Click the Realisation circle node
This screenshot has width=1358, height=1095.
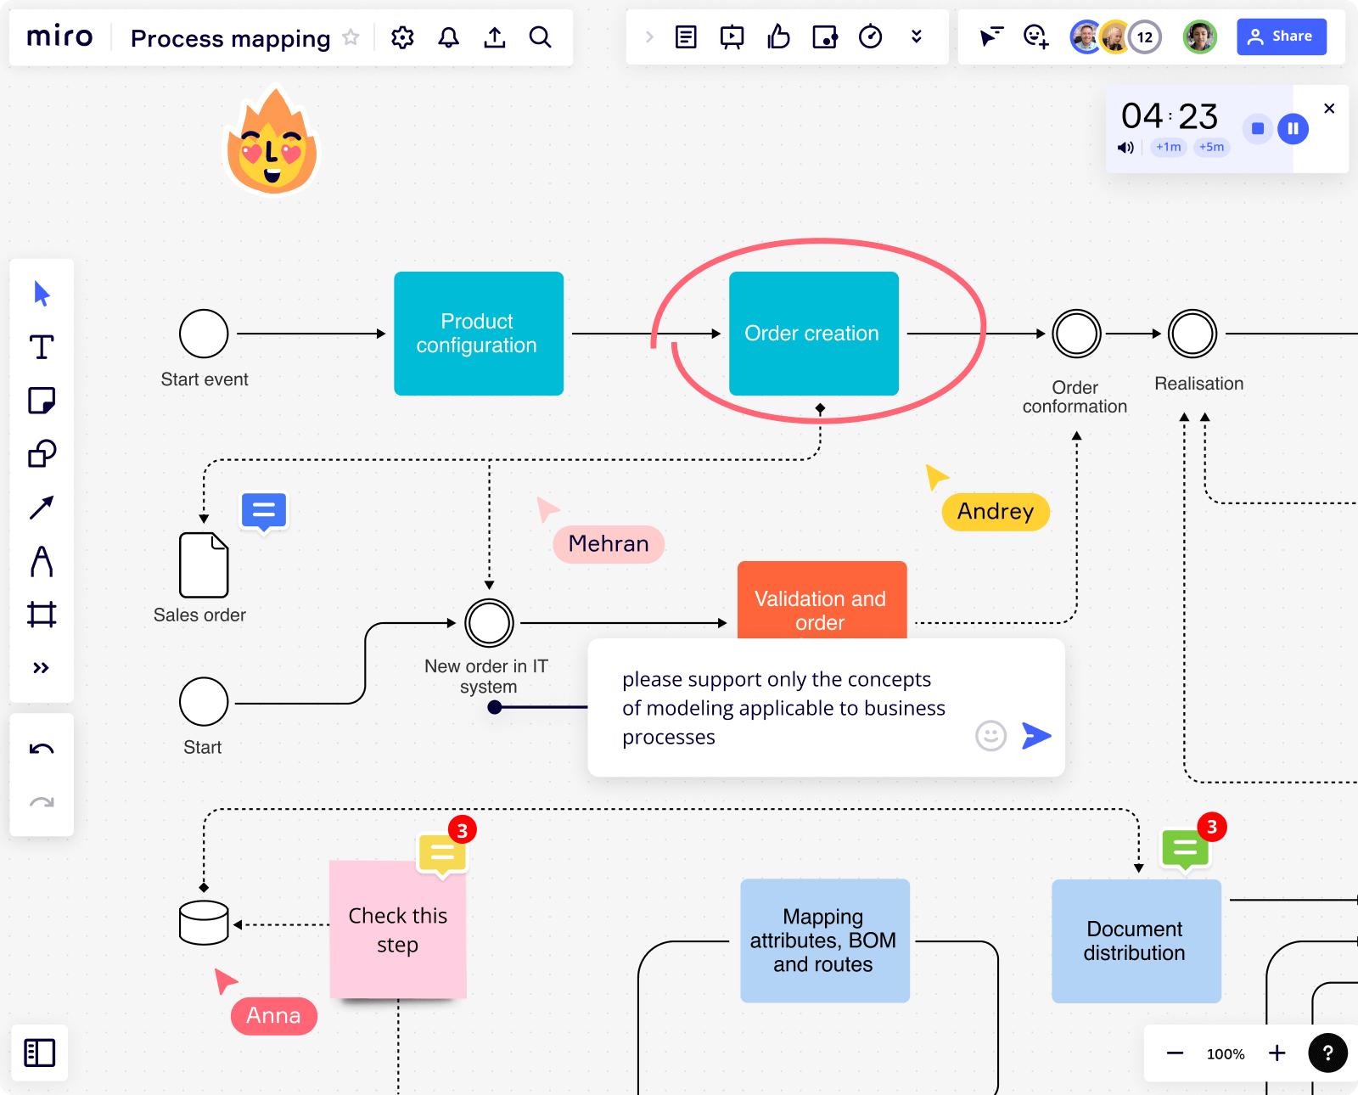pos(1192,334)
